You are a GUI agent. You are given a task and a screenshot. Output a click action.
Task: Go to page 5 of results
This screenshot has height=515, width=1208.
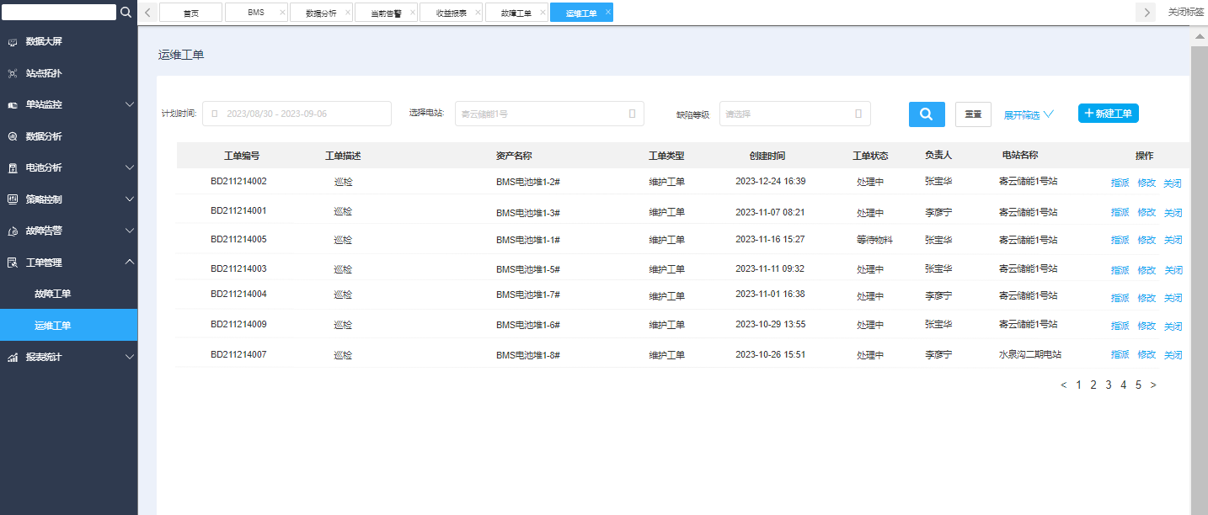click(x=1138, y=385)
